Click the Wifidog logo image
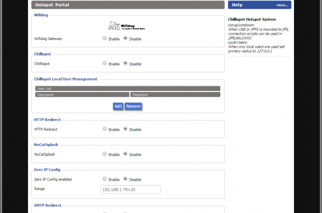Screen dimensions: 322x213 tap(128, 26)
